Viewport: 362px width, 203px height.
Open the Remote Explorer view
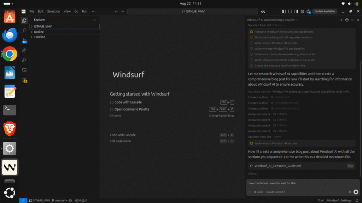[24, 70]
